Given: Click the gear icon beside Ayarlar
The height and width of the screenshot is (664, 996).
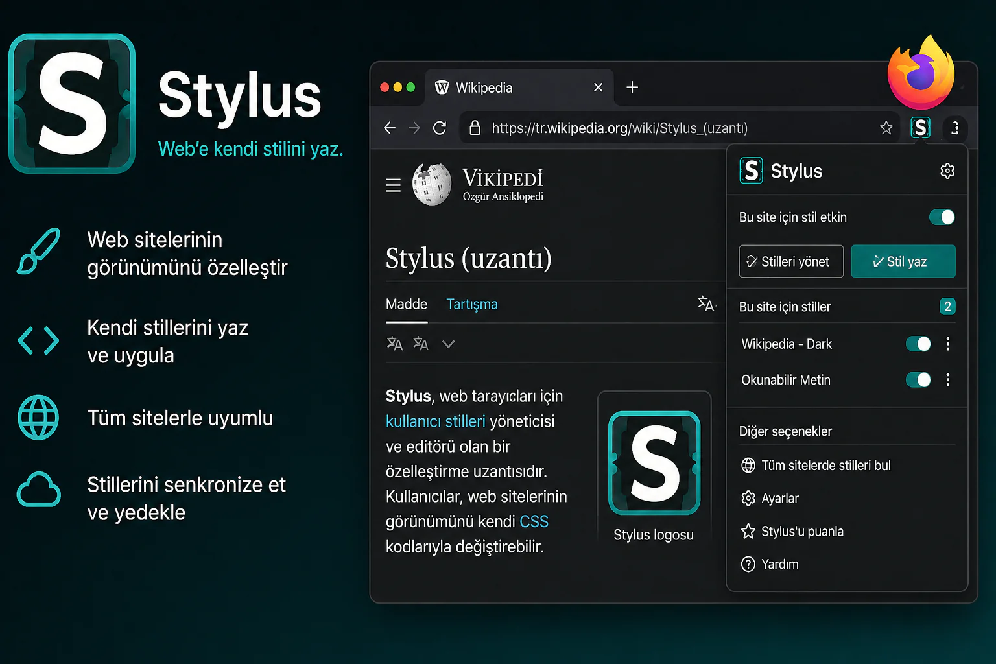Looking at the screenshot, I should click(x=748, y=498).
